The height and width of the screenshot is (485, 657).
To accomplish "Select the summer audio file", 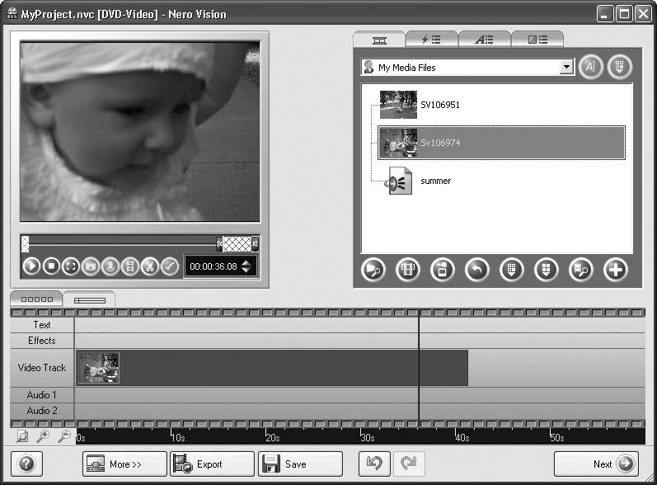I will (435, 181).
